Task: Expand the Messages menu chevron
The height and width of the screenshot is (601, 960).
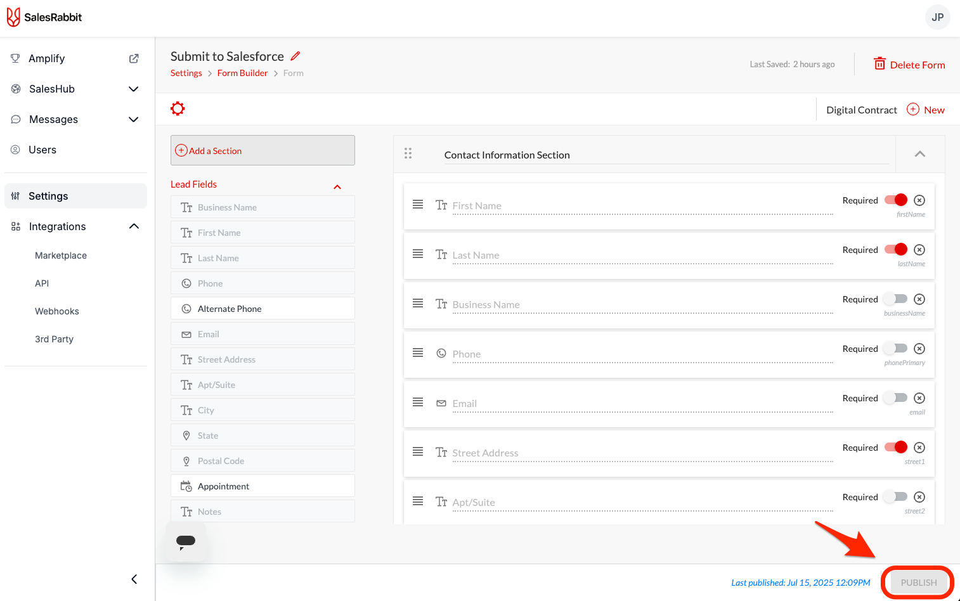Action: [134, 119]
